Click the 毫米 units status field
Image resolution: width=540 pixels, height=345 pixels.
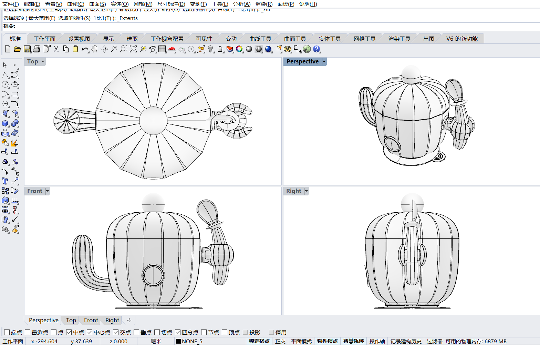(156, 341)
